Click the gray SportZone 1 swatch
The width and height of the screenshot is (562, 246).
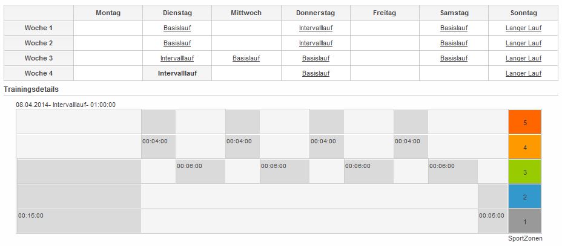tap(524, 221)
